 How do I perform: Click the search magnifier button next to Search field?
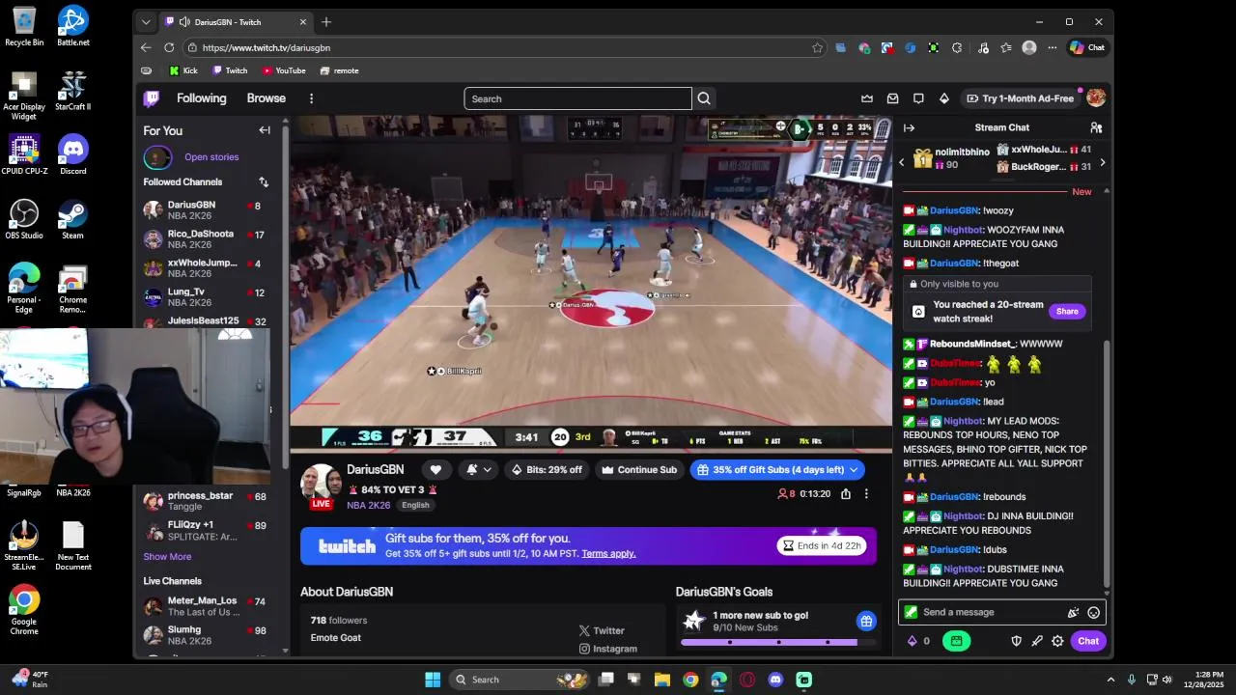click(704, 98)
